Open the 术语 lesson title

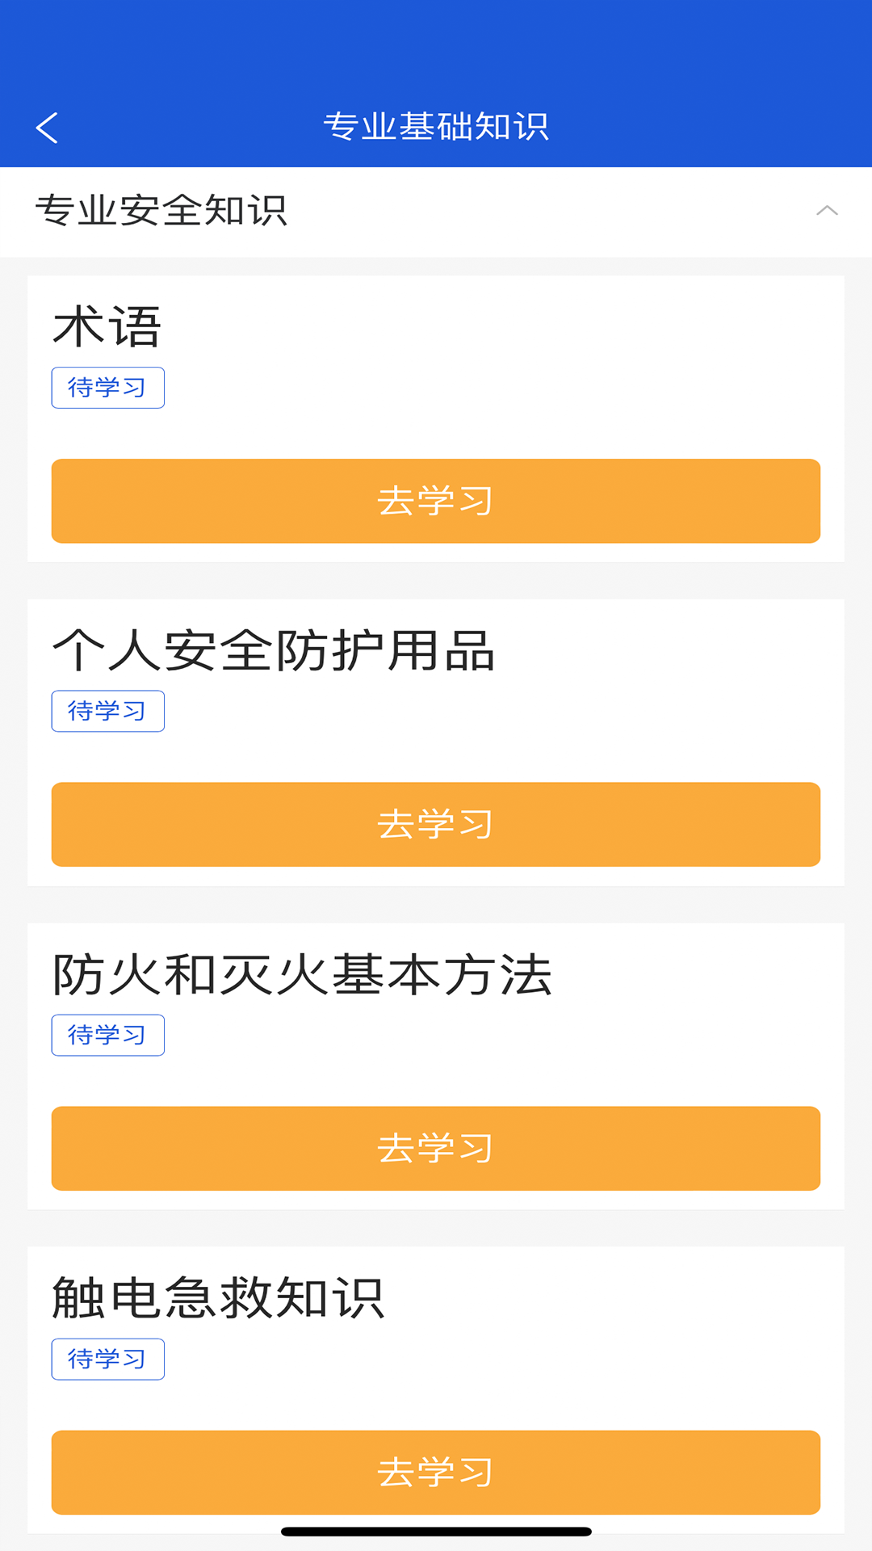click(107, 327)
